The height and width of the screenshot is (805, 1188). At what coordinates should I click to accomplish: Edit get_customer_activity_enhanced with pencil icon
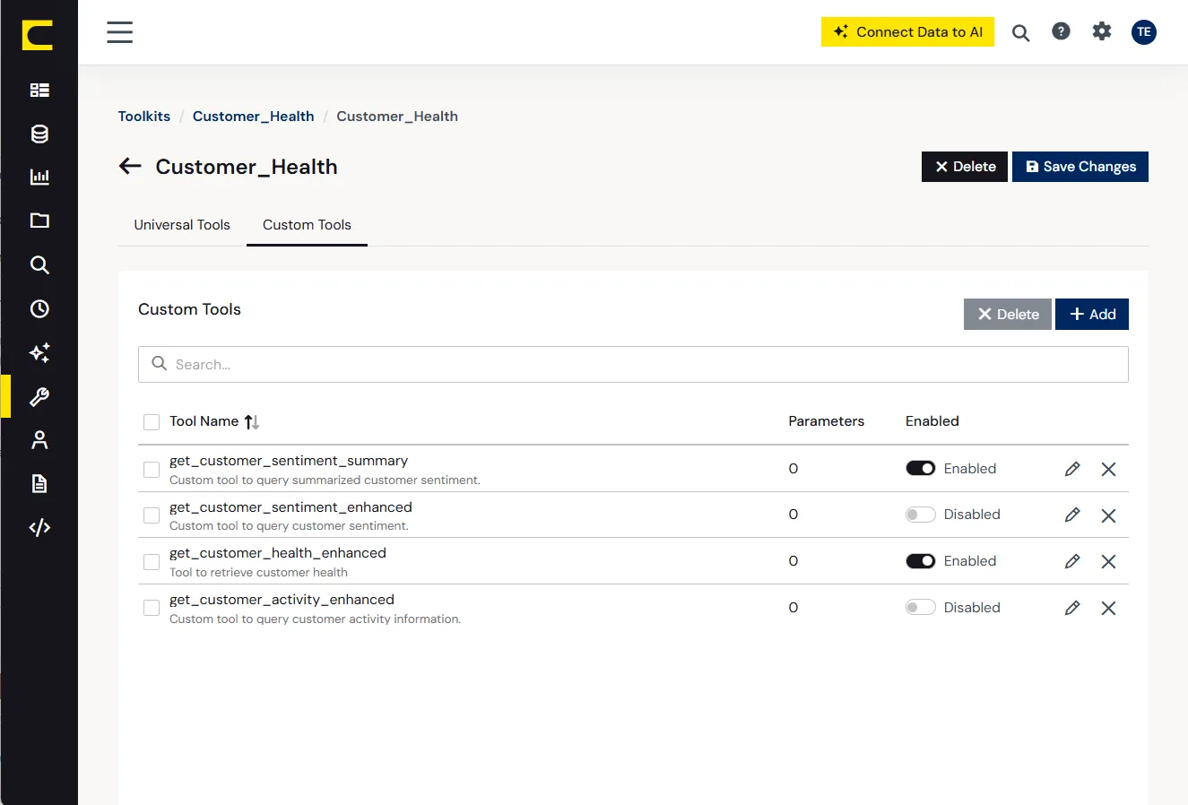coord(1072,608)
